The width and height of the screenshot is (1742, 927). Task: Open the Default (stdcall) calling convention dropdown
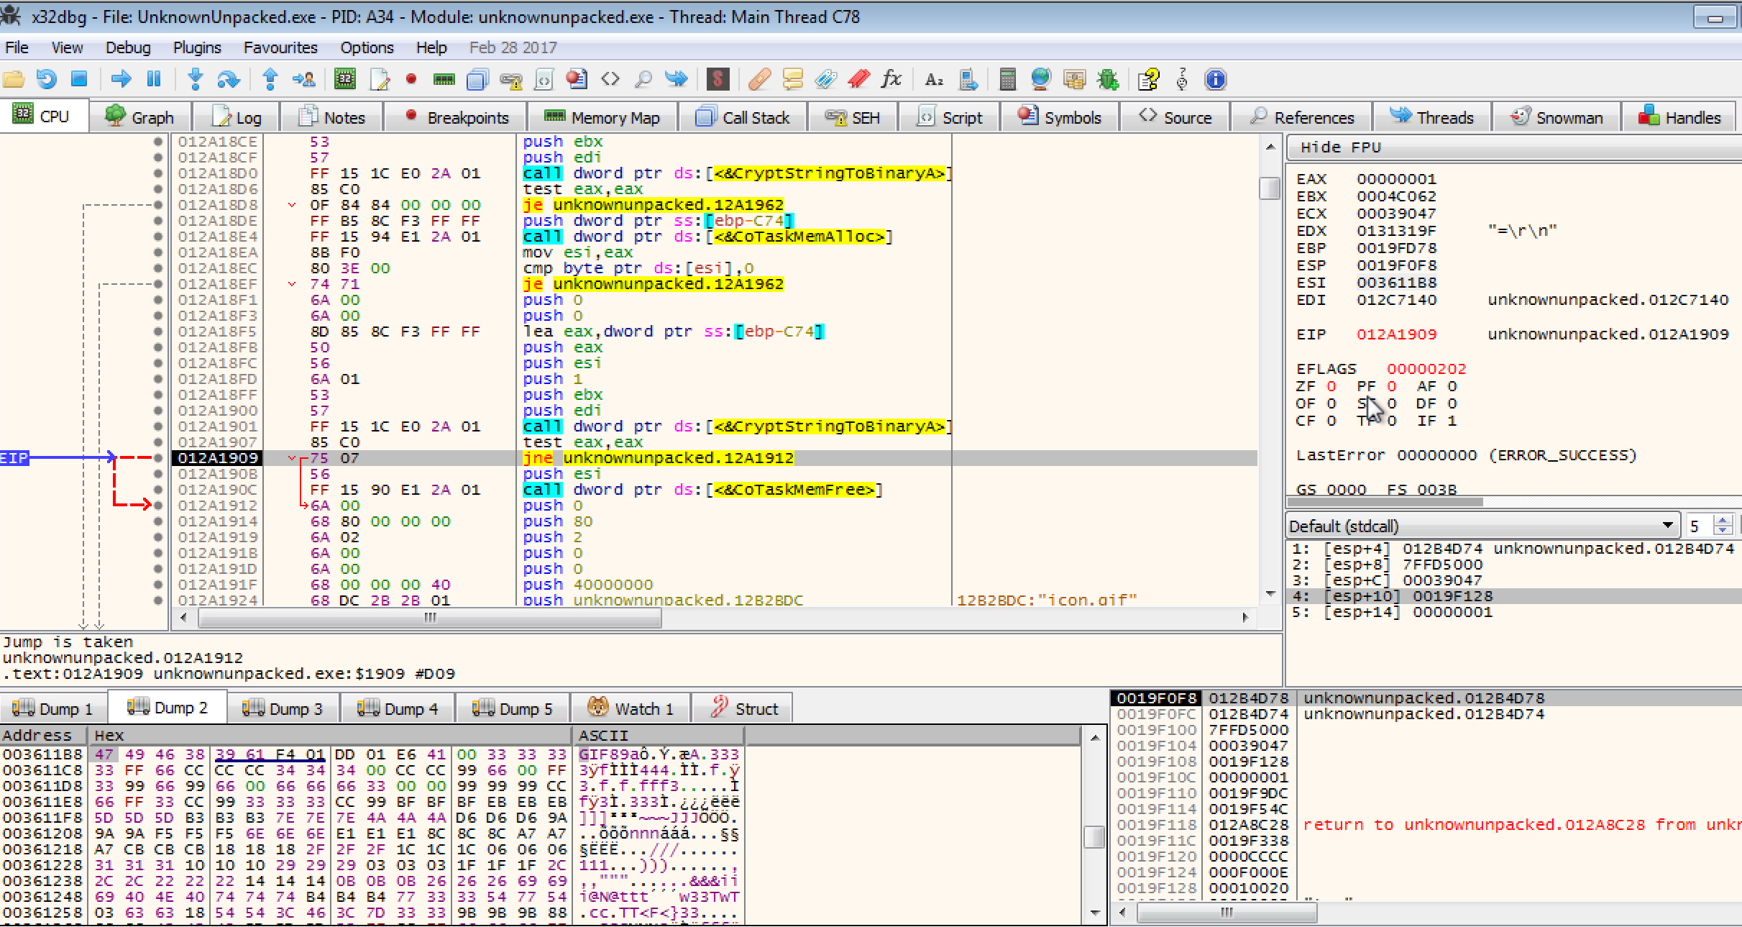[x=1482, y=526]
